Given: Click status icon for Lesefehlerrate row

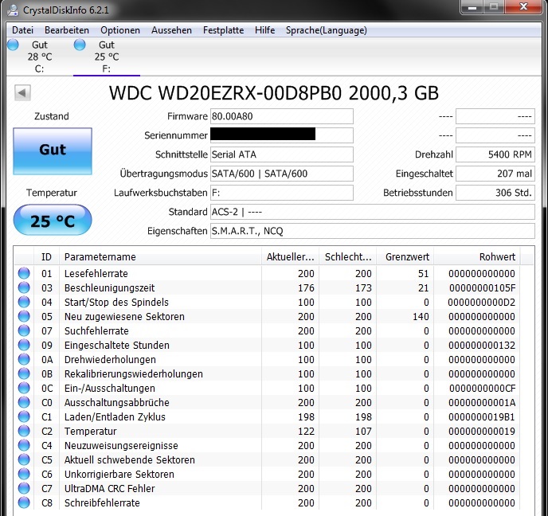Looking at the screenshot, I should pos(24,273).
